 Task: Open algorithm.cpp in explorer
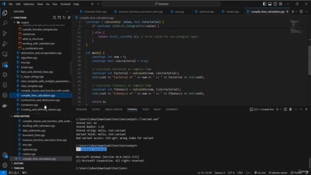click(29, 58)
